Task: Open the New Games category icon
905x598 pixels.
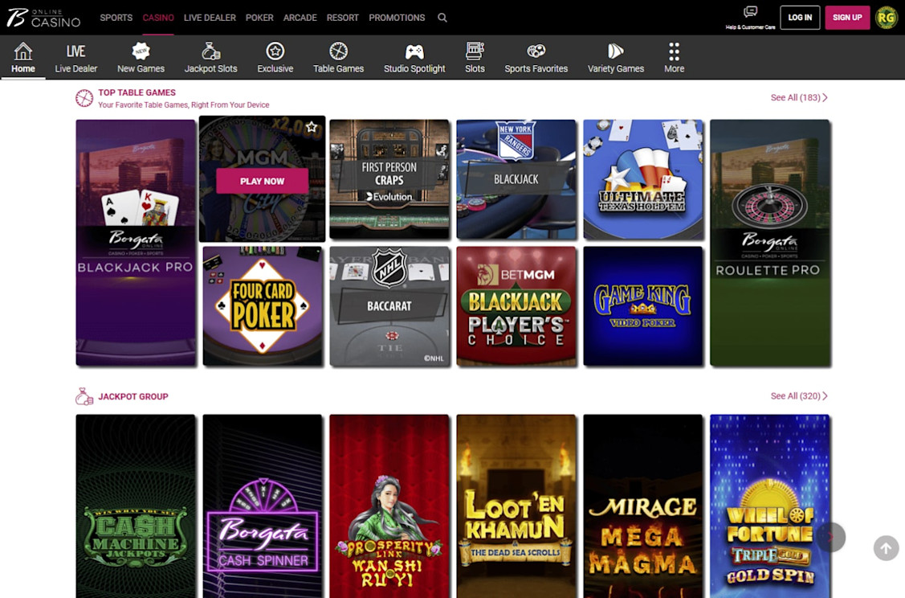Action: (141, 51)
